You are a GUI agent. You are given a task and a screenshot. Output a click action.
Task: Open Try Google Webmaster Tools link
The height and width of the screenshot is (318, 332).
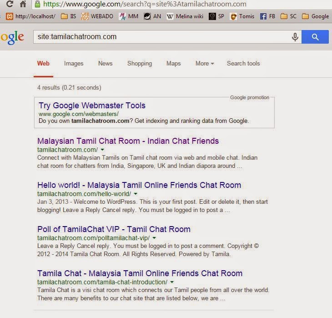[x=92, y=106]
